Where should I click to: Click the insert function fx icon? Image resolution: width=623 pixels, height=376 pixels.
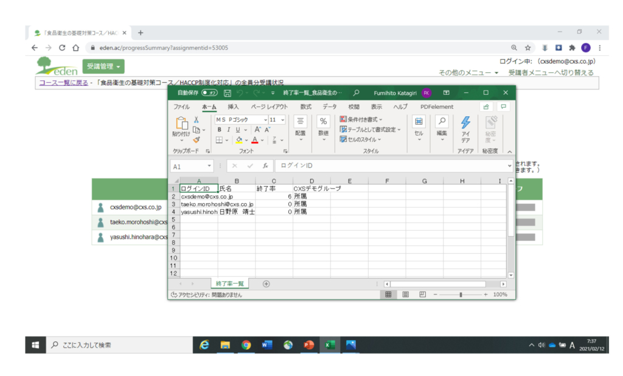[x=265, y=165]
